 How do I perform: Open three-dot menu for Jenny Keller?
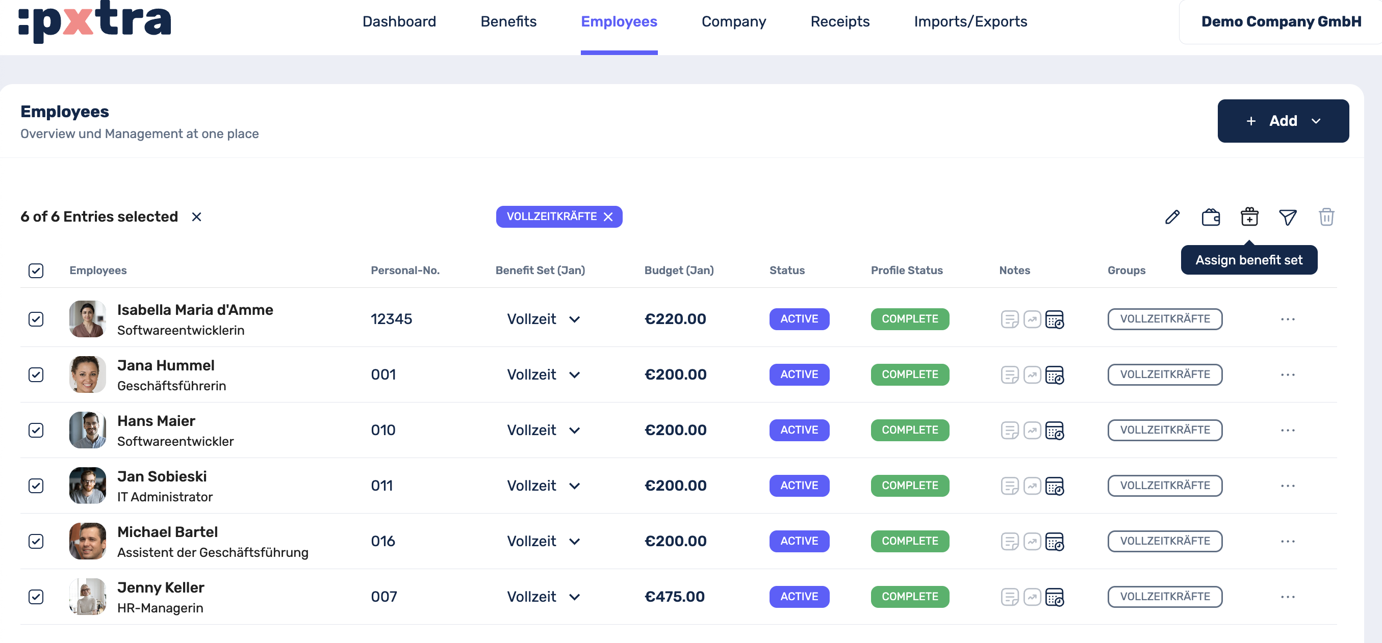tap(1288, 597)
